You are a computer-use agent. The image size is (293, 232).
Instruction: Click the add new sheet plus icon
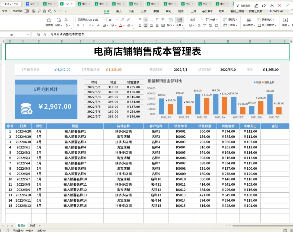pos(40,226)
